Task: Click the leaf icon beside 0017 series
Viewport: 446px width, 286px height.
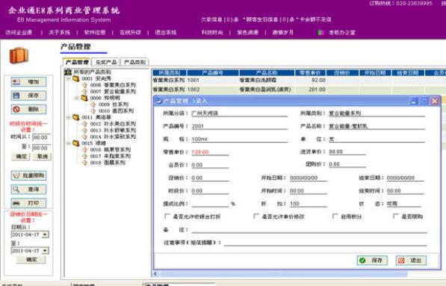Action: pos(84,156)
